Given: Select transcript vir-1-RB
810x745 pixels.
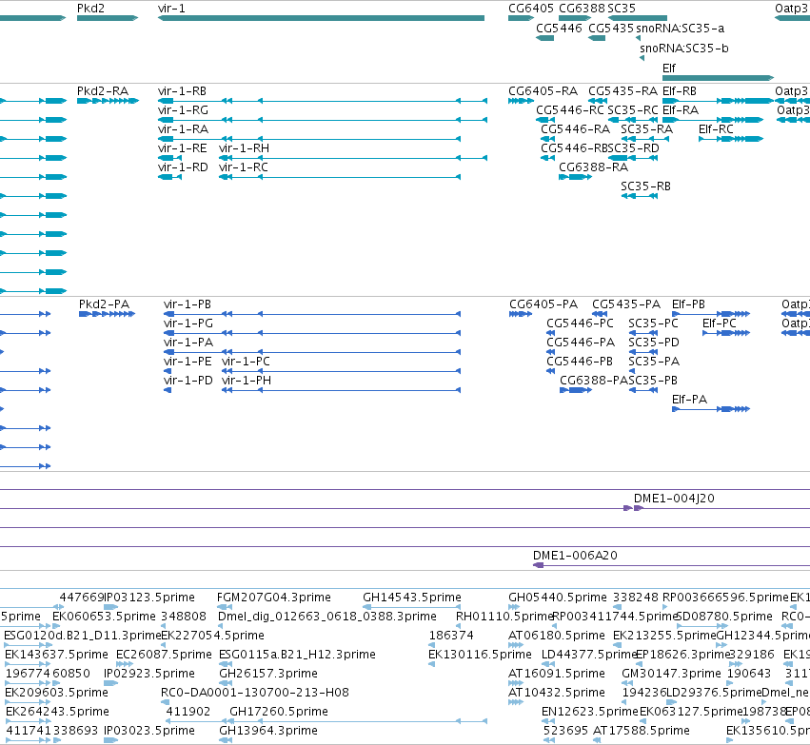Looking at the screenshot, I should point(183,91).
